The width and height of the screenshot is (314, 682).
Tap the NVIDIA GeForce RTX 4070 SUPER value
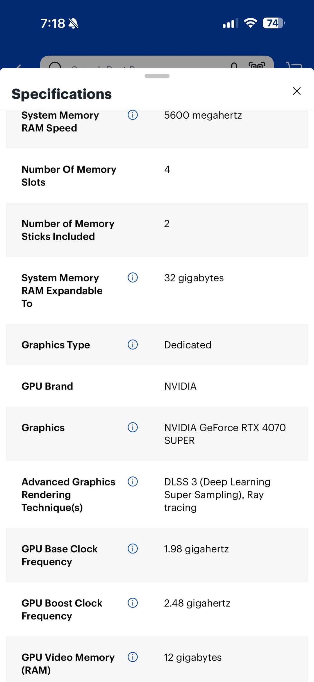click(225, 434)
